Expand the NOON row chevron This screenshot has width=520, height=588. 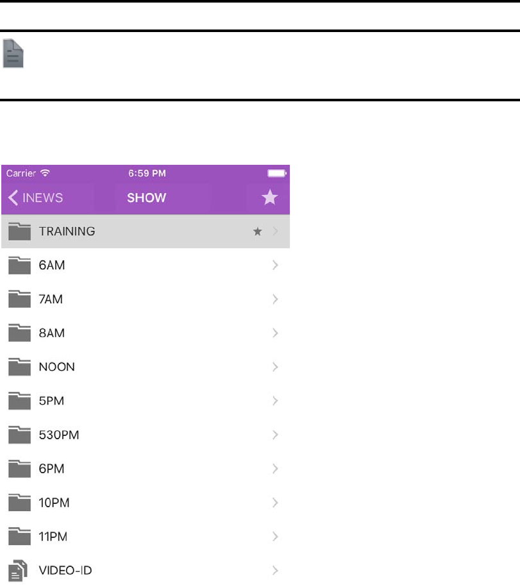pyautogui.click(x=276, y=367)
